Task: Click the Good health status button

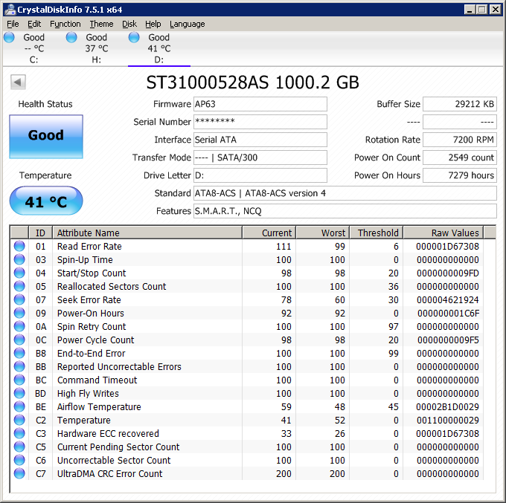Action: click(46, 136)
